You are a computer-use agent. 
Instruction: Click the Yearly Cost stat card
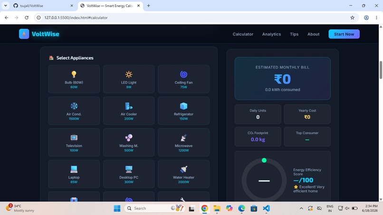(307, 114)
